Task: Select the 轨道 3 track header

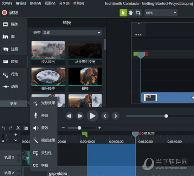Action: pos(11,158)
